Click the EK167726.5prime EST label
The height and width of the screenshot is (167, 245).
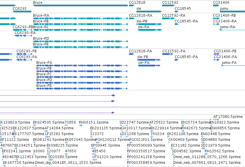[19, 163]
